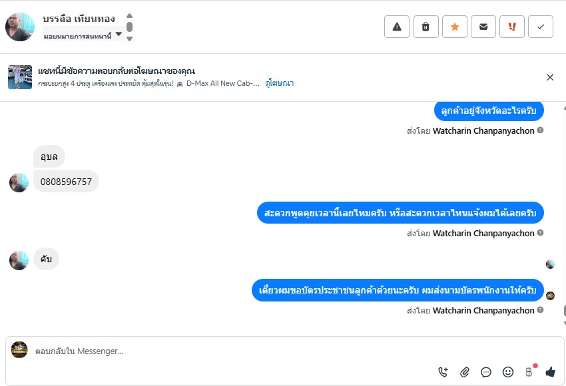Delete conversation with the trash icon
Image resolution: width=566 pixels, height=386 pixels.
(425, 27)
